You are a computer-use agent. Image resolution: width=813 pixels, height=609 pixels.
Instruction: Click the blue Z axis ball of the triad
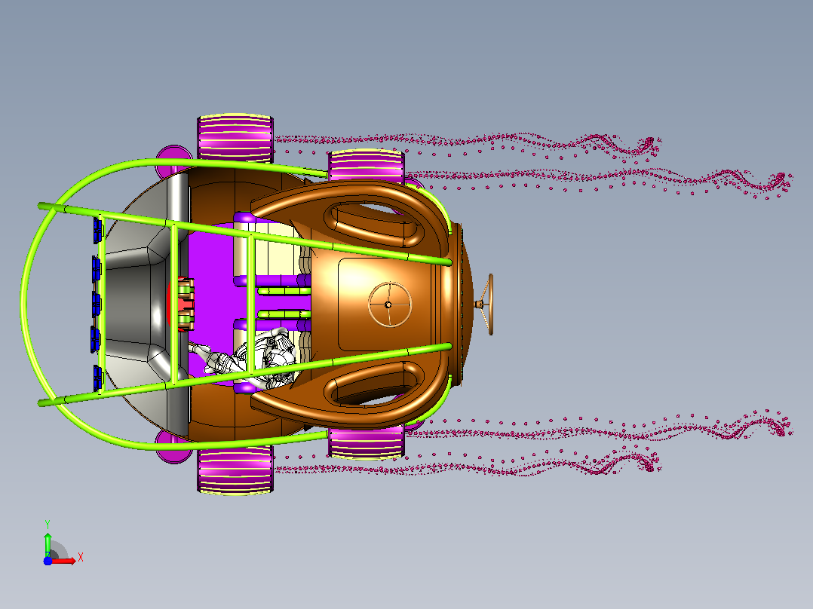pyautogui.click(x=48, y=561)
